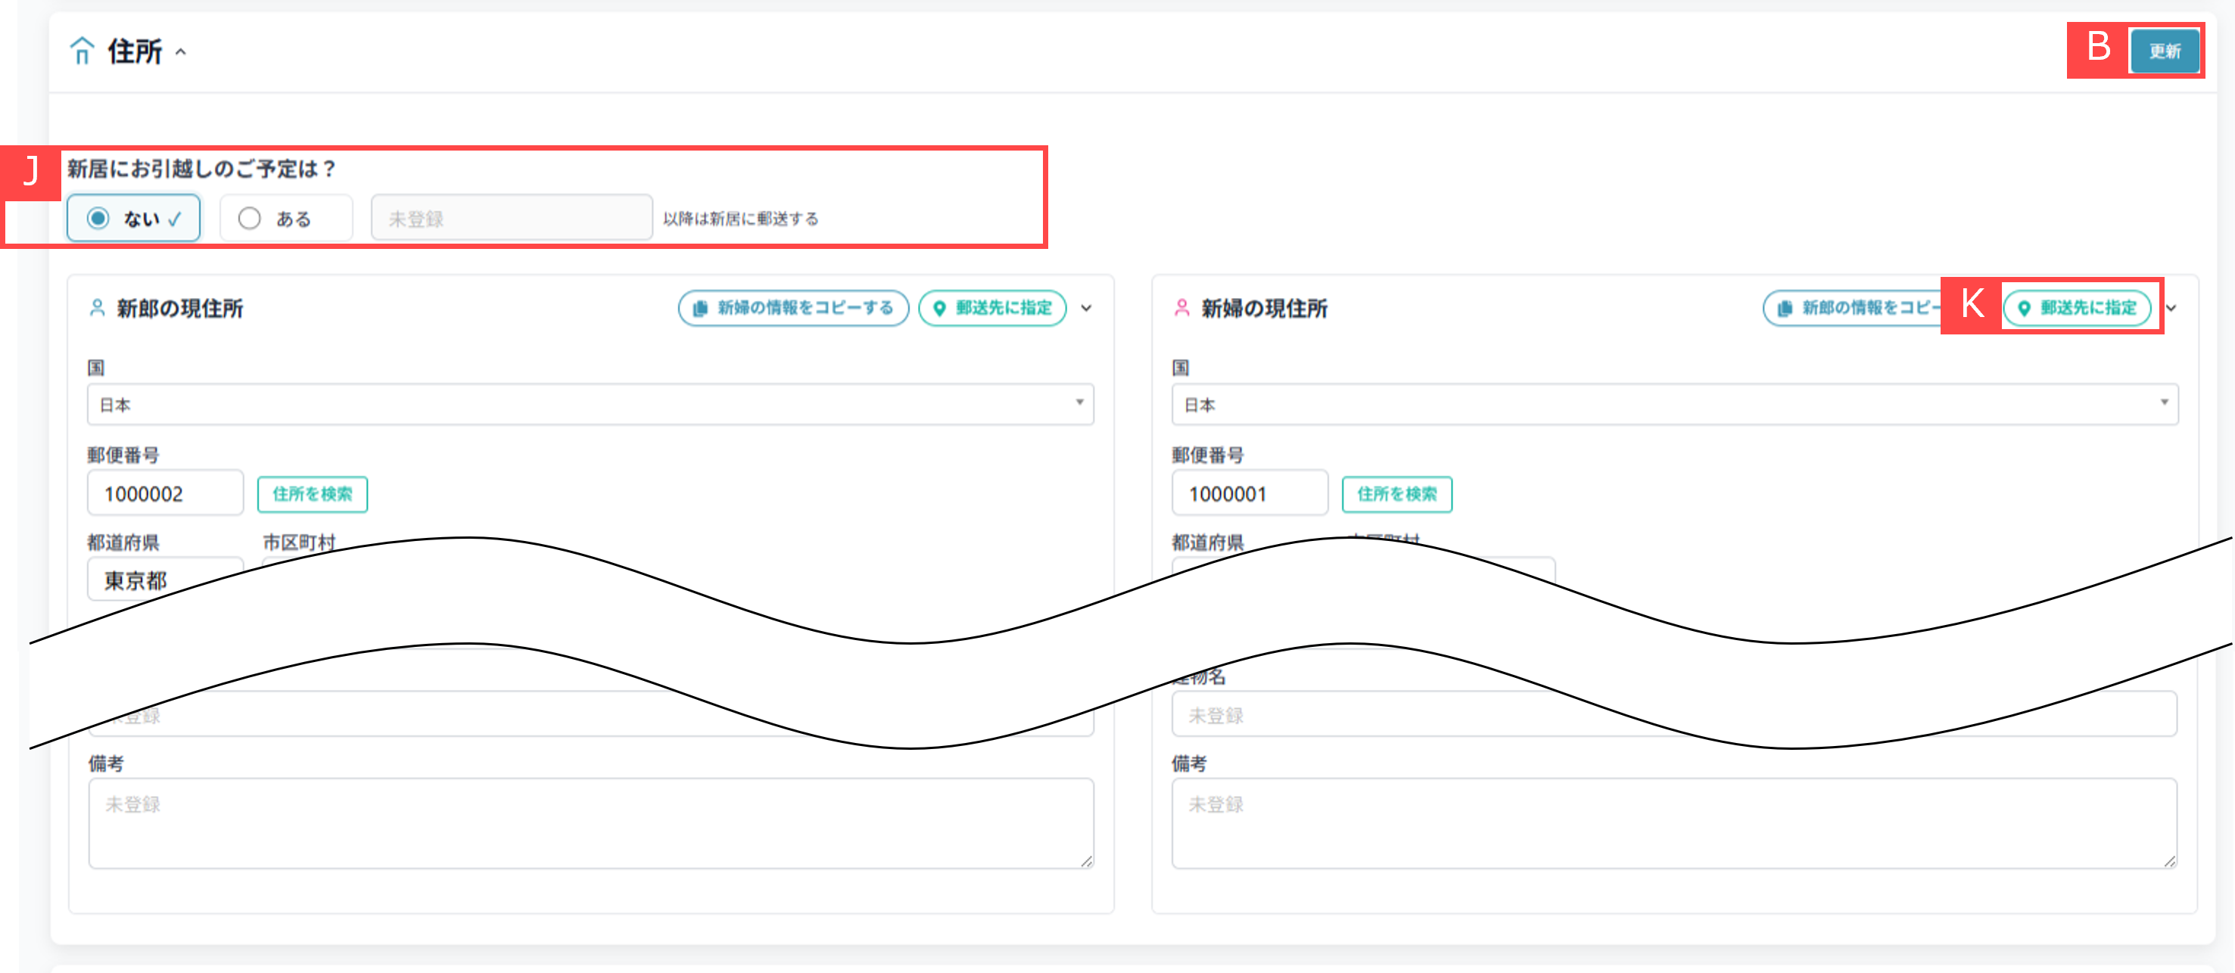Click the person icon next to 新郎の現住所

97,306
